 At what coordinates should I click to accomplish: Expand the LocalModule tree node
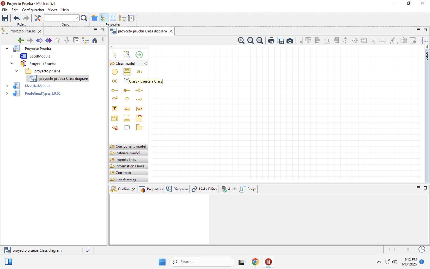(x=12, y=56)
